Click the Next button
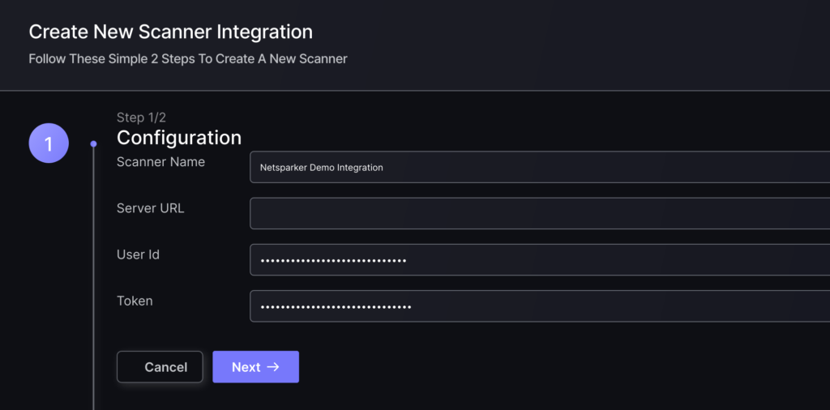The height and width of the screenshot is (410, 830). (x=255, y=366)
